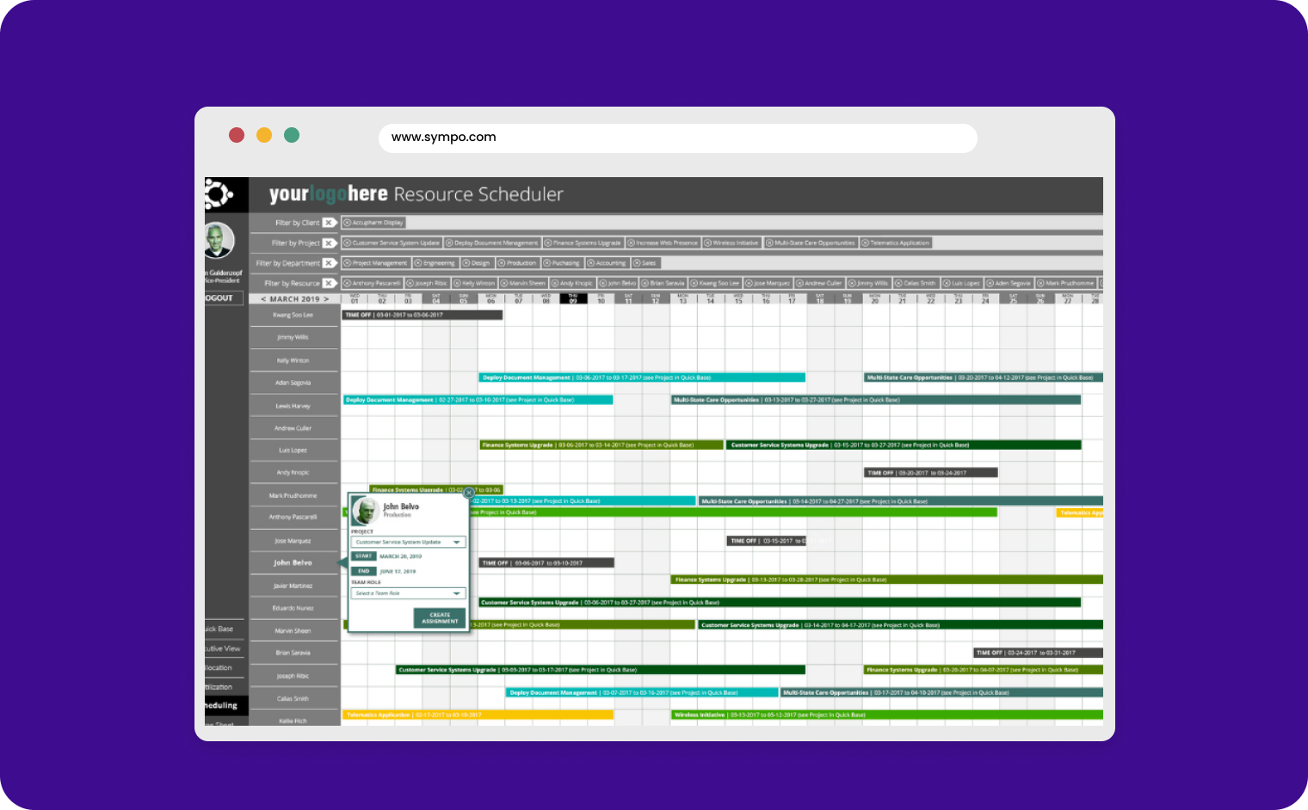The width and height of the screenshot is (1308, 810).
Task: Remove Accounting department filter chip
Action: pos(590,263)
